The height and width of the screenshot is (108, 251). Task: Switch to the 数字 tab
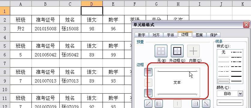point(142,35)
